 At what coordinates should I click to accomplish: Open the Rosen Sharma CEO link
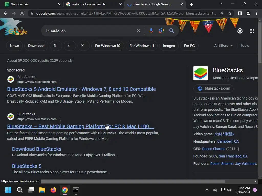[214, 149]
